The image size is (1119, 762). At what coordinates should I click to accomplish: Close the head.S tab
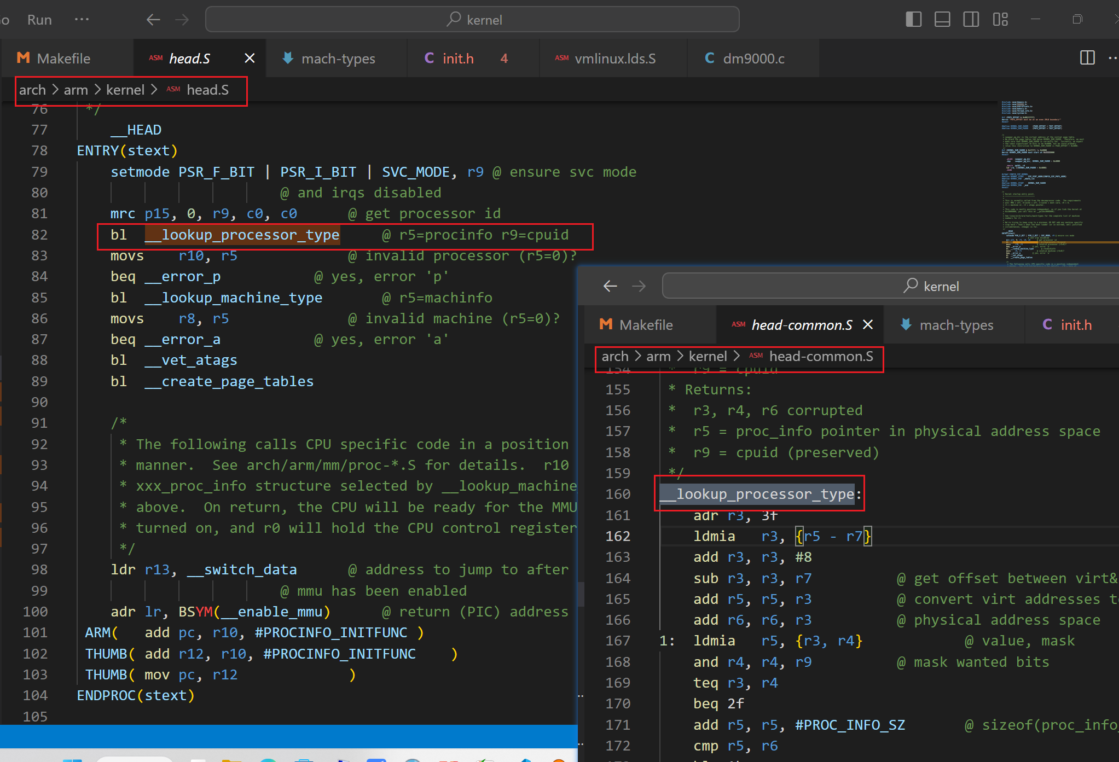[250, 58]
